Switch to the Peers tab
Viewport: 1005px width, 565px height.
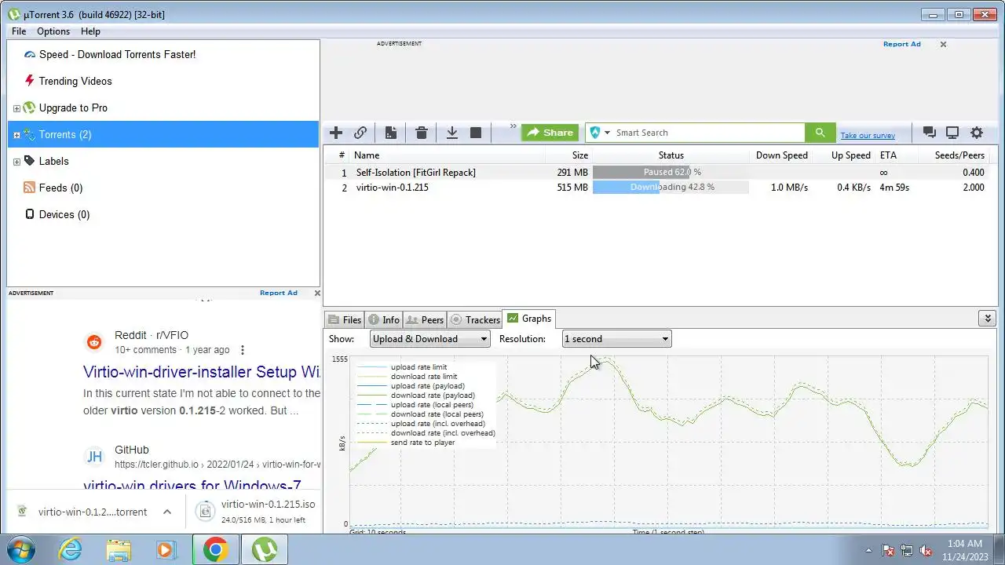coord(425,319)
